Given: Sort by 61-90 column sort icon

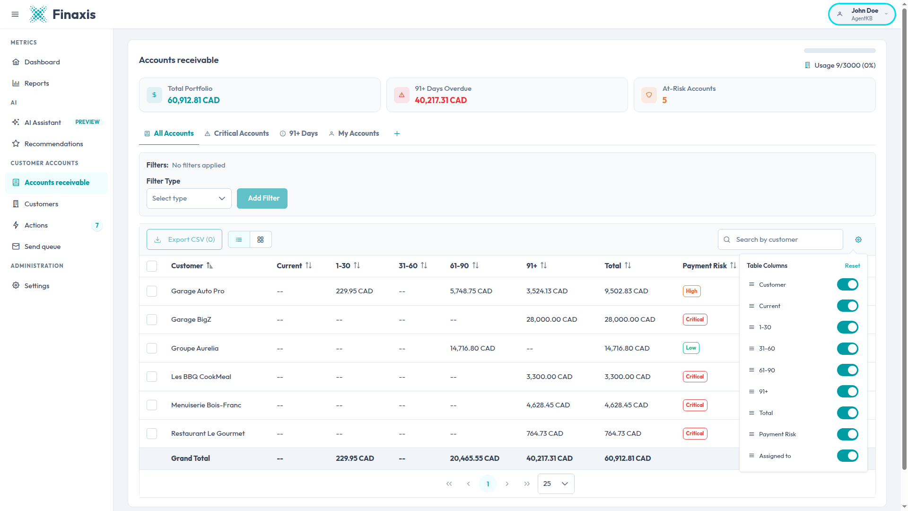Looking at the screenshot, I should [475, 266].
